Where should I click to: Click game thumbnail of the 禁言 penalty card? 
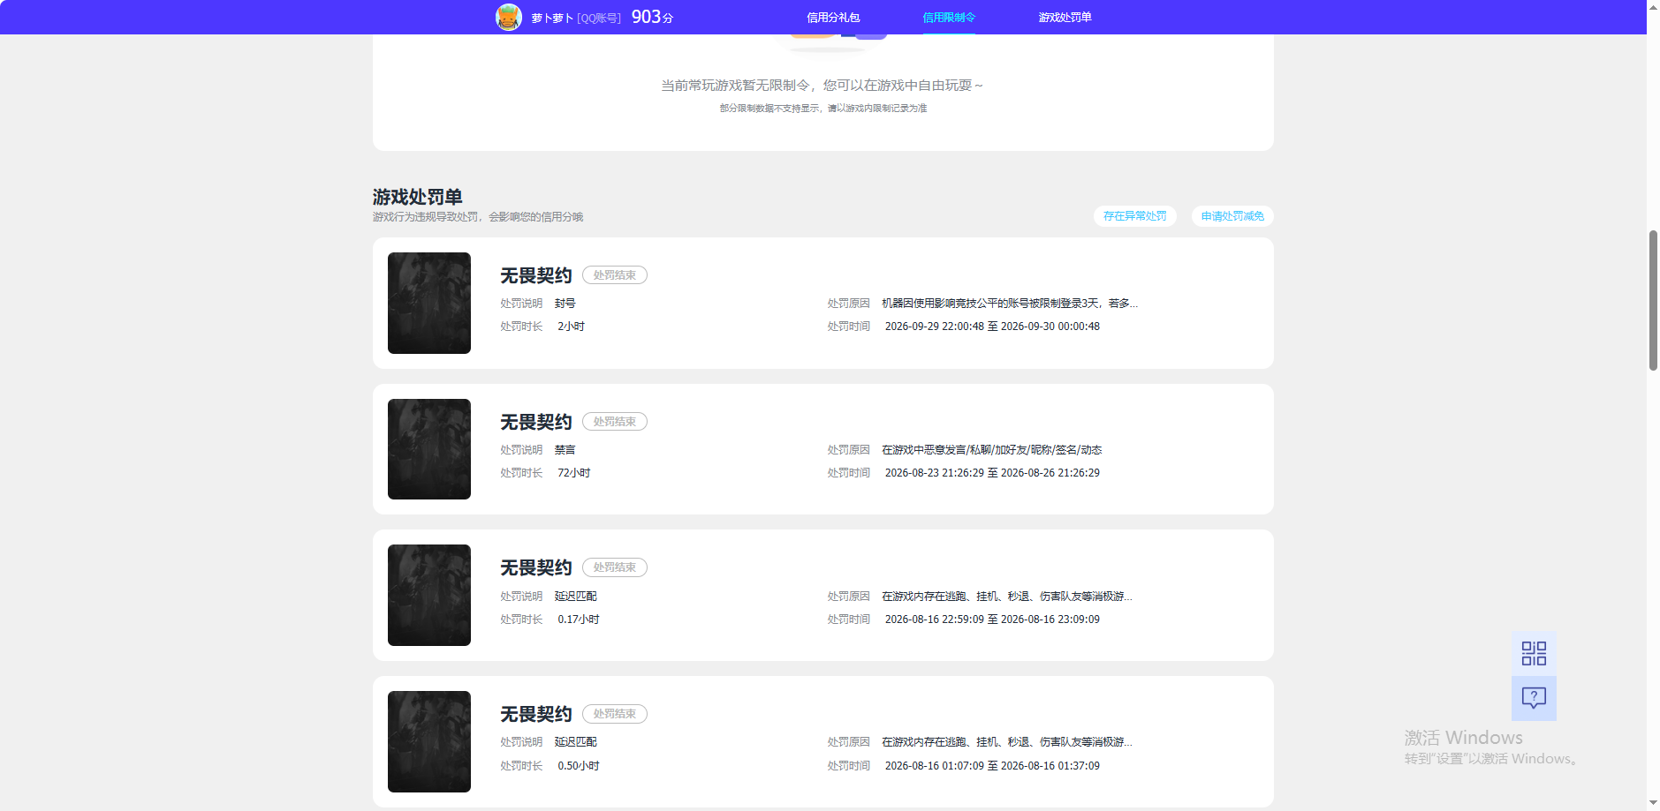coord(429,449)
